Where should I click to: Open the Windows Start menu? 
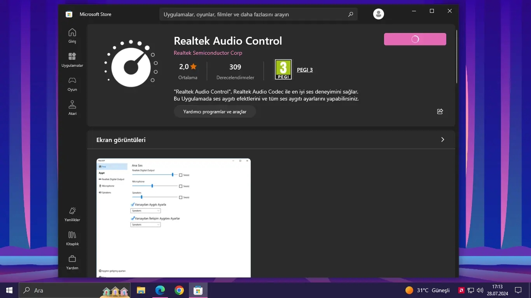point(9,290)
